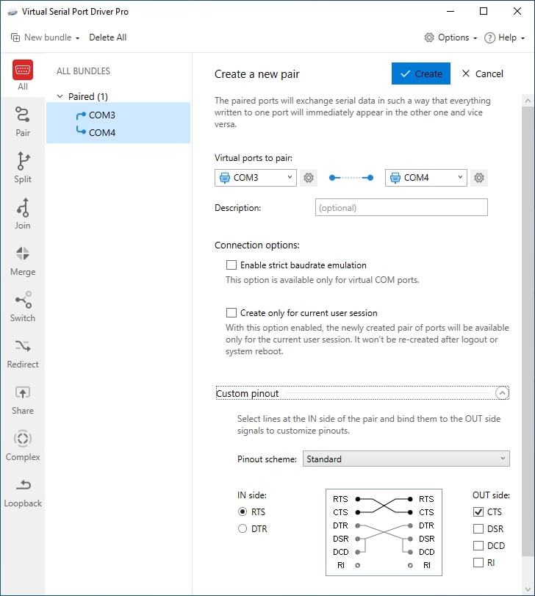
Task: Click the scrollbar down arrow
Action: (528, 589)
